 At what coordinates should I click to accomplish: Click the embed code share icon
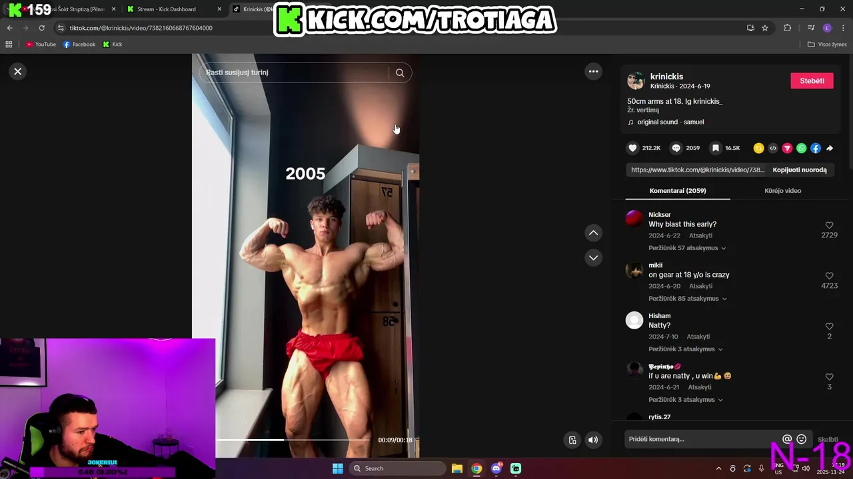pos(773,148)
